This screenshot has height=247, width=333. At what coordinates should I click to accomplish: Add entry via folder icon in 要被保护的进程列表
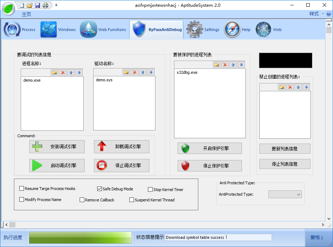coord(217,65)
